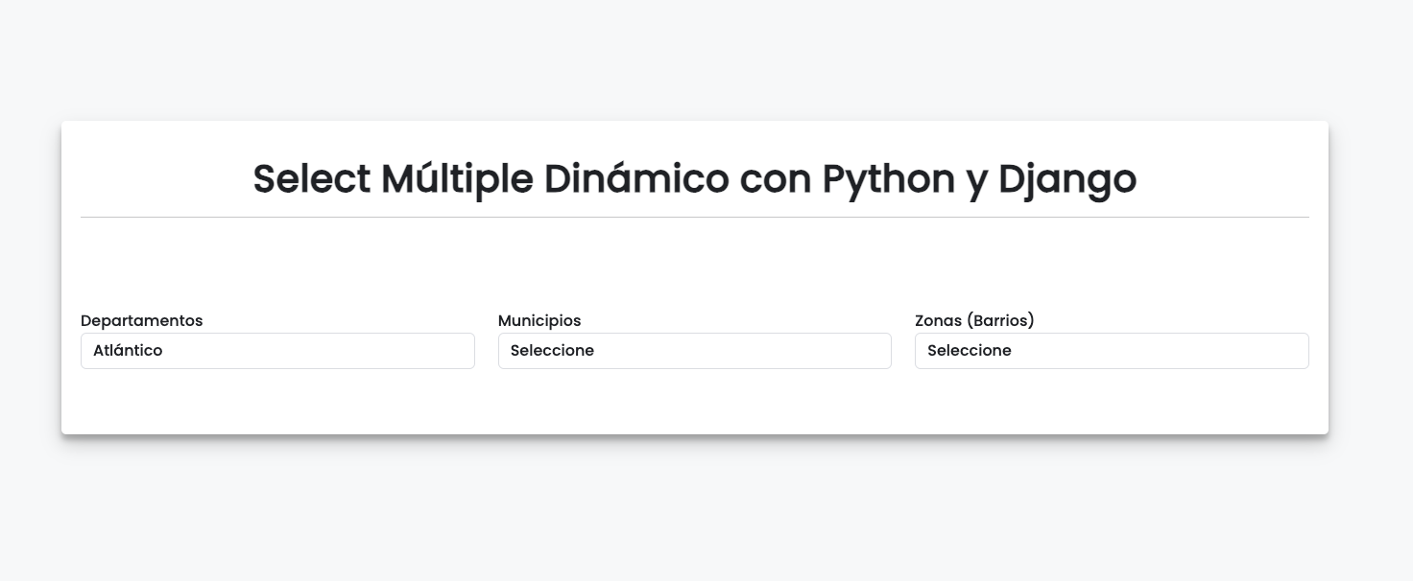The image size is (1413, 581).
Task: Click the Departamentos label
Action: (142, 320)
